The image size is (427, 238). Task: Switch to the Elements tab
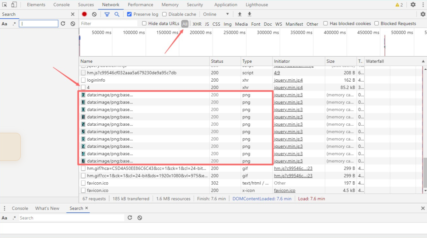pos(36,5)
